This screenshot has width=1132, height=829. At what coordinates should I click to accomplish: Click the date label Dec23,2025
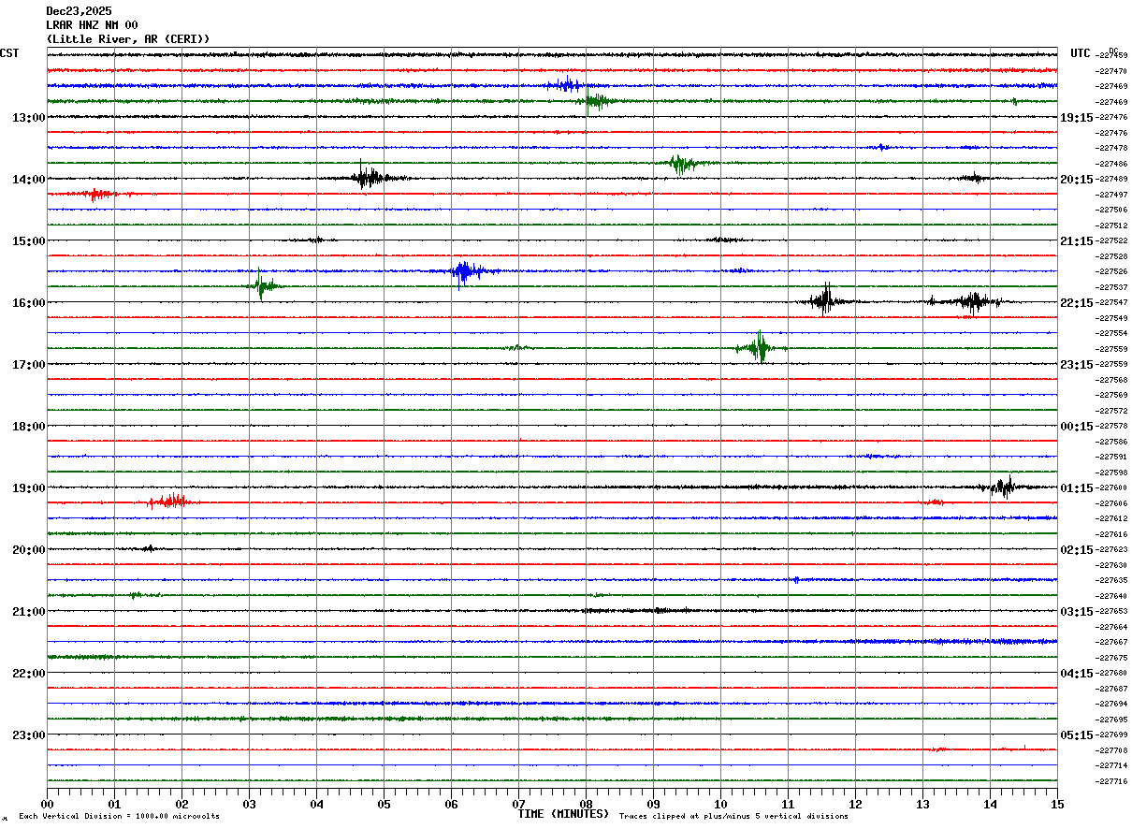79,11
